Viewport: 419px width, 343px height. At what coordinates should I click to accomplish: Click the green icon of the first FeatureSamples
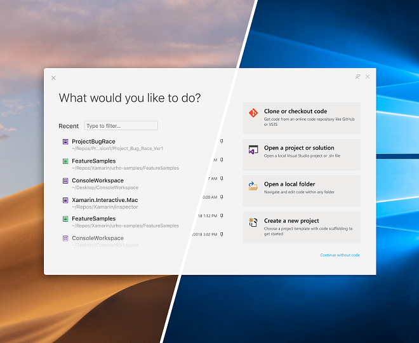[65, 161]
